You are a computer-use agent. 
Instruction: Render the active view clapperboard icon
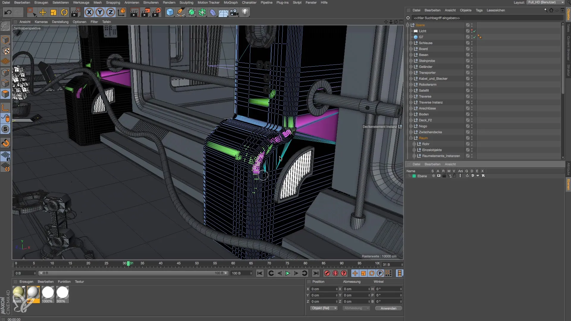click(x=134, y=12)
